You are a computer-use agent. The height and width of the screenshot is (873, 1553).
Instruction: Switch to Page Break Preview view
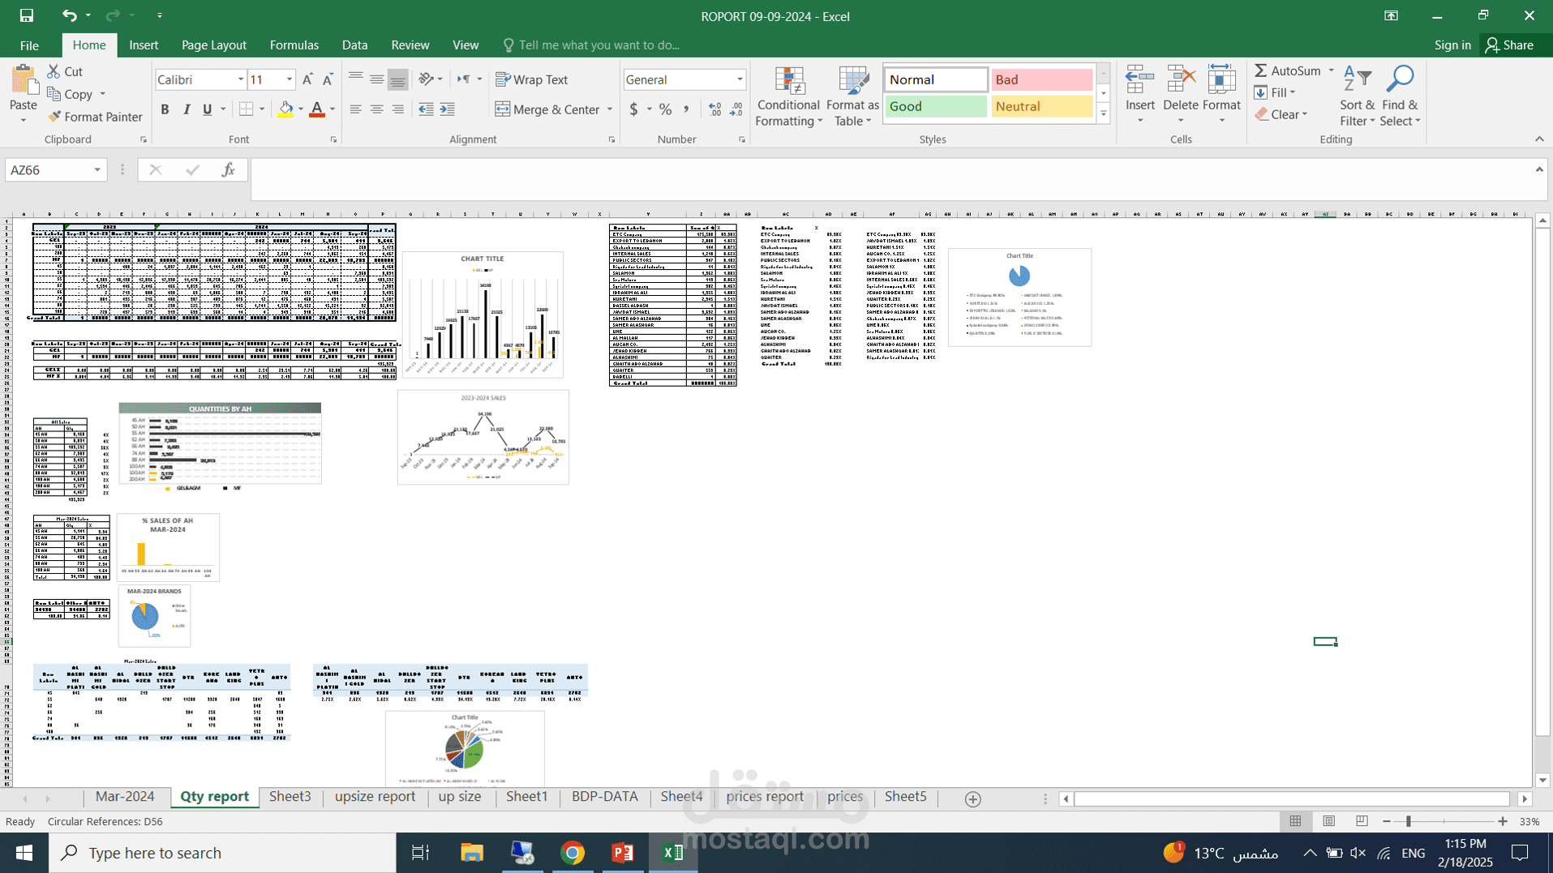pos(1362,821)
